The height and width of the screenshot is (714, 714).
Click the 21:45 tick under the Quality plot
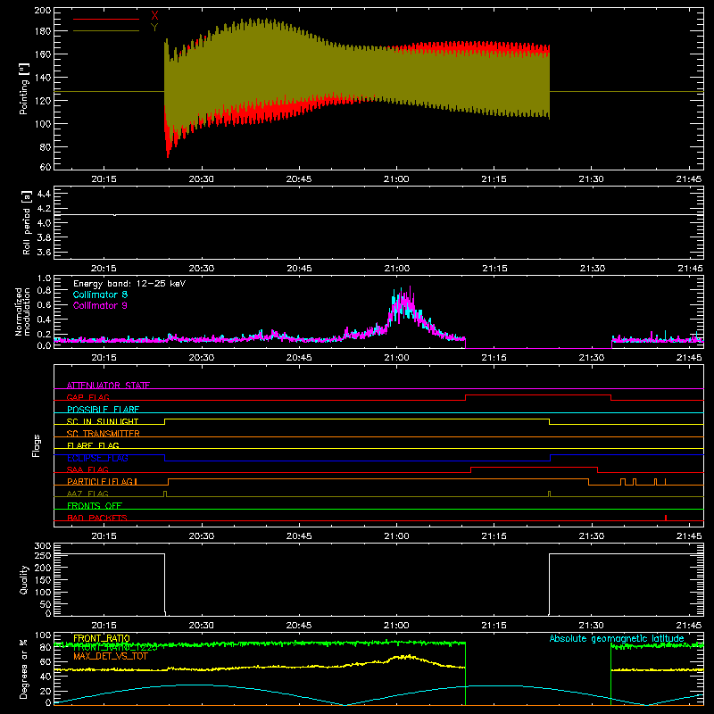(689, 626)
